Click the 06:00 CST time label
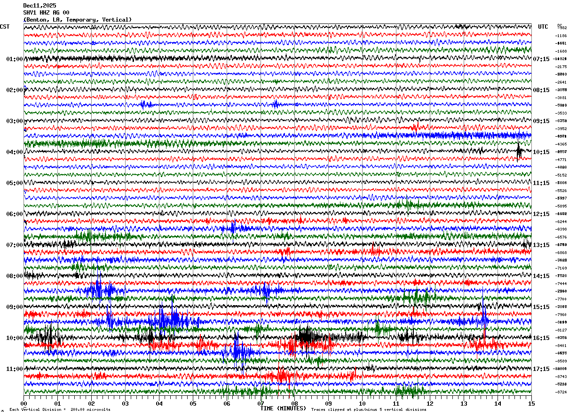The width and height of the screenshot is (569, 416). (15, 214)
